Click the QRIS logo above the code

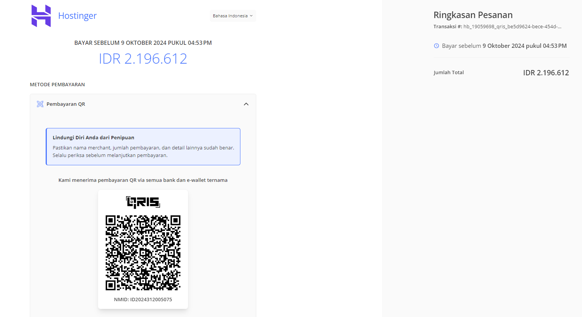tap(143, 202)
